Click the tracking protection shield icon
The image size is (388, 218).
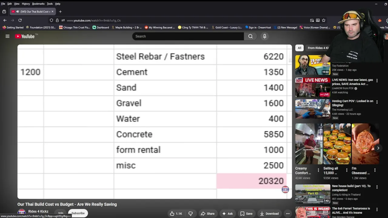52,20
